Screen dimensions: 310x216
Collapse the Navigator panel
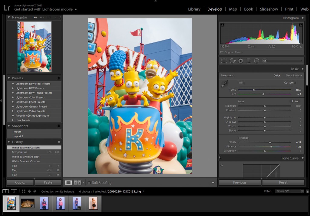[x=9, y=17]
